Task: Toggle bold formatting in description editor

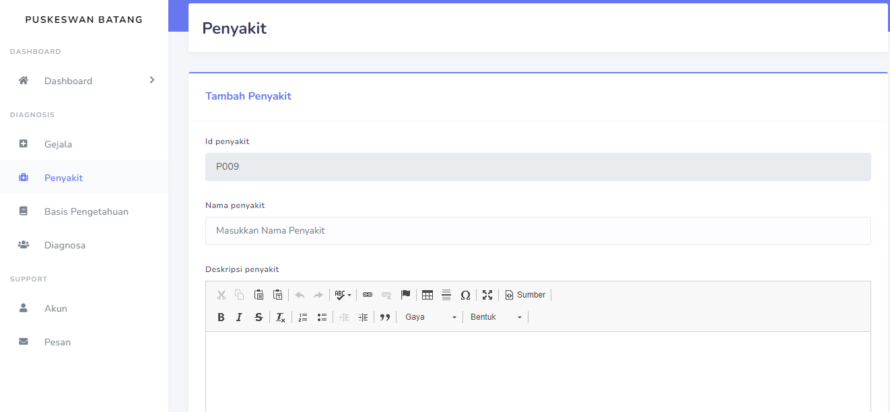Action: (x=221, y=316)
